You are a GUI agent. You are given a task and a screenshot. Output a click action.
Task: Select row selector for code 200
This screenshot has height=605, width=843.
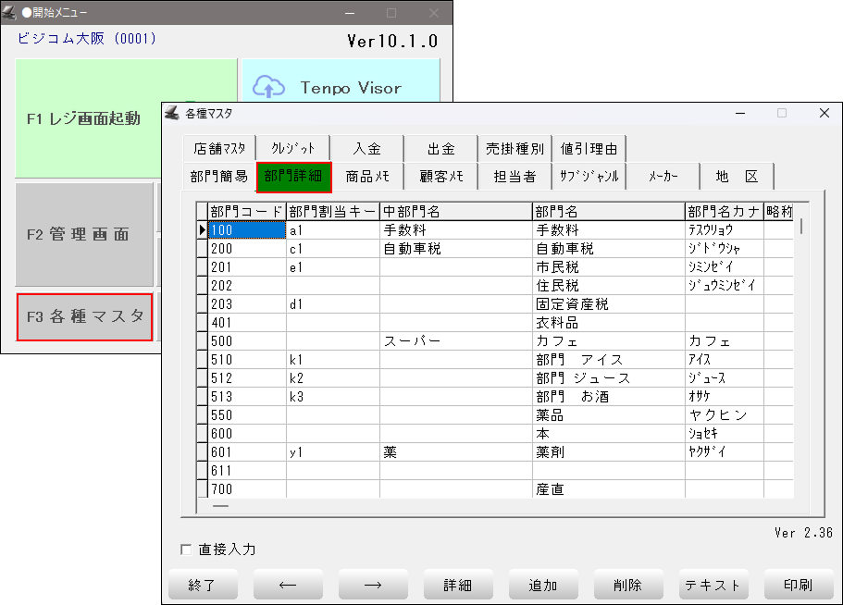tap(203, 249)
